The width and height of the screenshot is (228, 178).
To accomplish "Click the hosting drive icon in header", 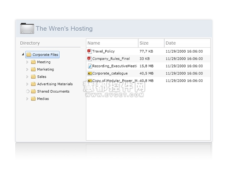I will point(27,28).
